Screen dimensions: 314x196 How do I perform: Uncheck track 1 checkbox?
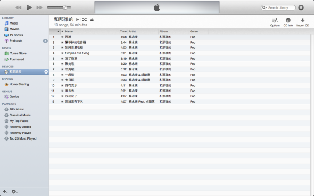tap(62, 37)
